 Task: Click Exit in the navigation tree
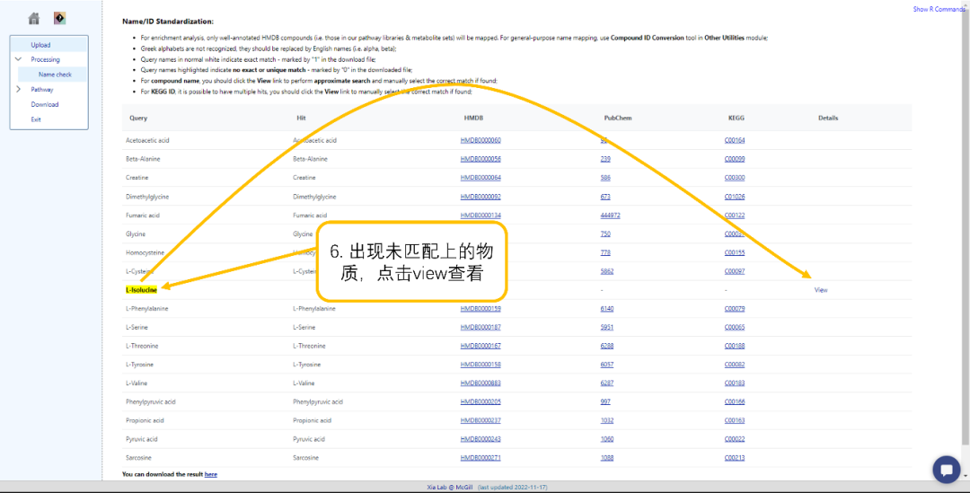pos(36,119)
